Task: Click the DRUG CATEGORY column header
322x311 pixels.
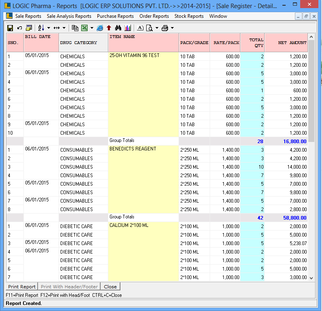Action: pyautogui.click(x=83, y=42)
